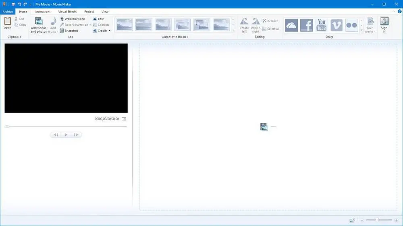Click the Copy icon
403x226 pixels.
[x=16, y=25]
